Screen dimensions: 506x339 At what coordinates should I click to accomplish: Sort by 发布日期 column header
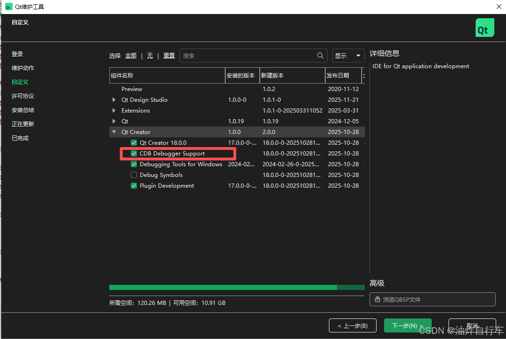click(343, 76)
